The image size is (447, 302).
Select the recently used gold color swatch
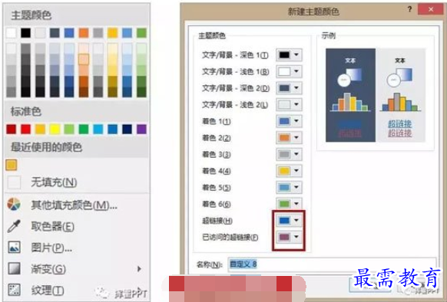click(11, 165)
